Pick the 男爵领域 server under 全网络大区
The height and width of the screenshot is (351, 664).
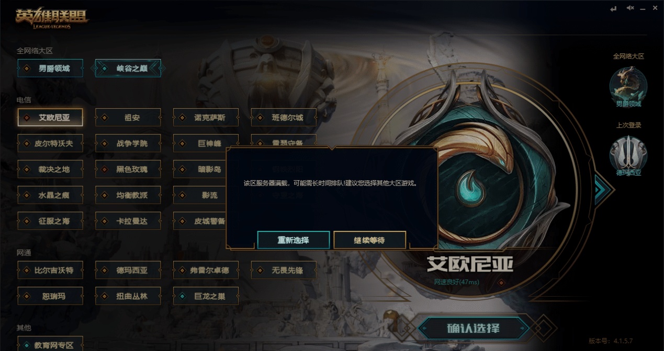50,68
